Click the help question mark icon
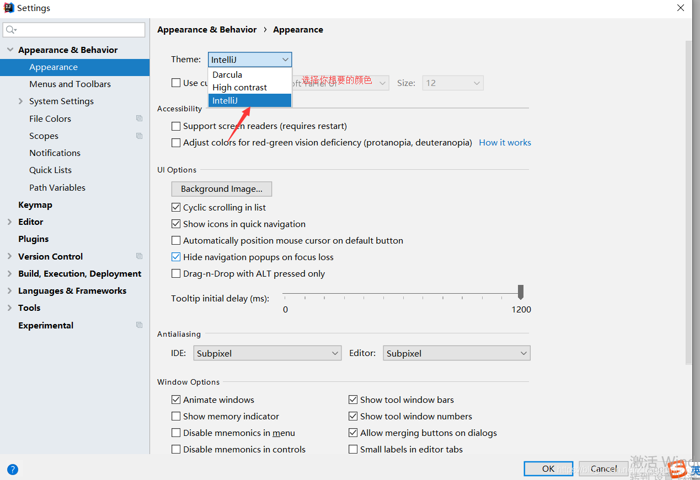 12,470
